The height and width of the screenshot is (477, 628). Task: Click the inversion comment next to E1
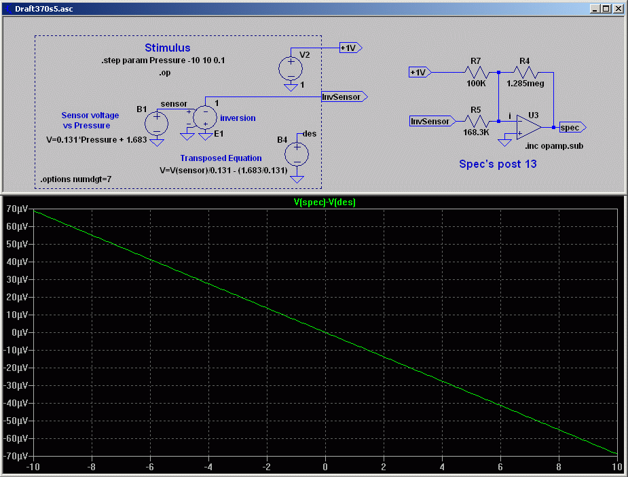coord(238,118)
